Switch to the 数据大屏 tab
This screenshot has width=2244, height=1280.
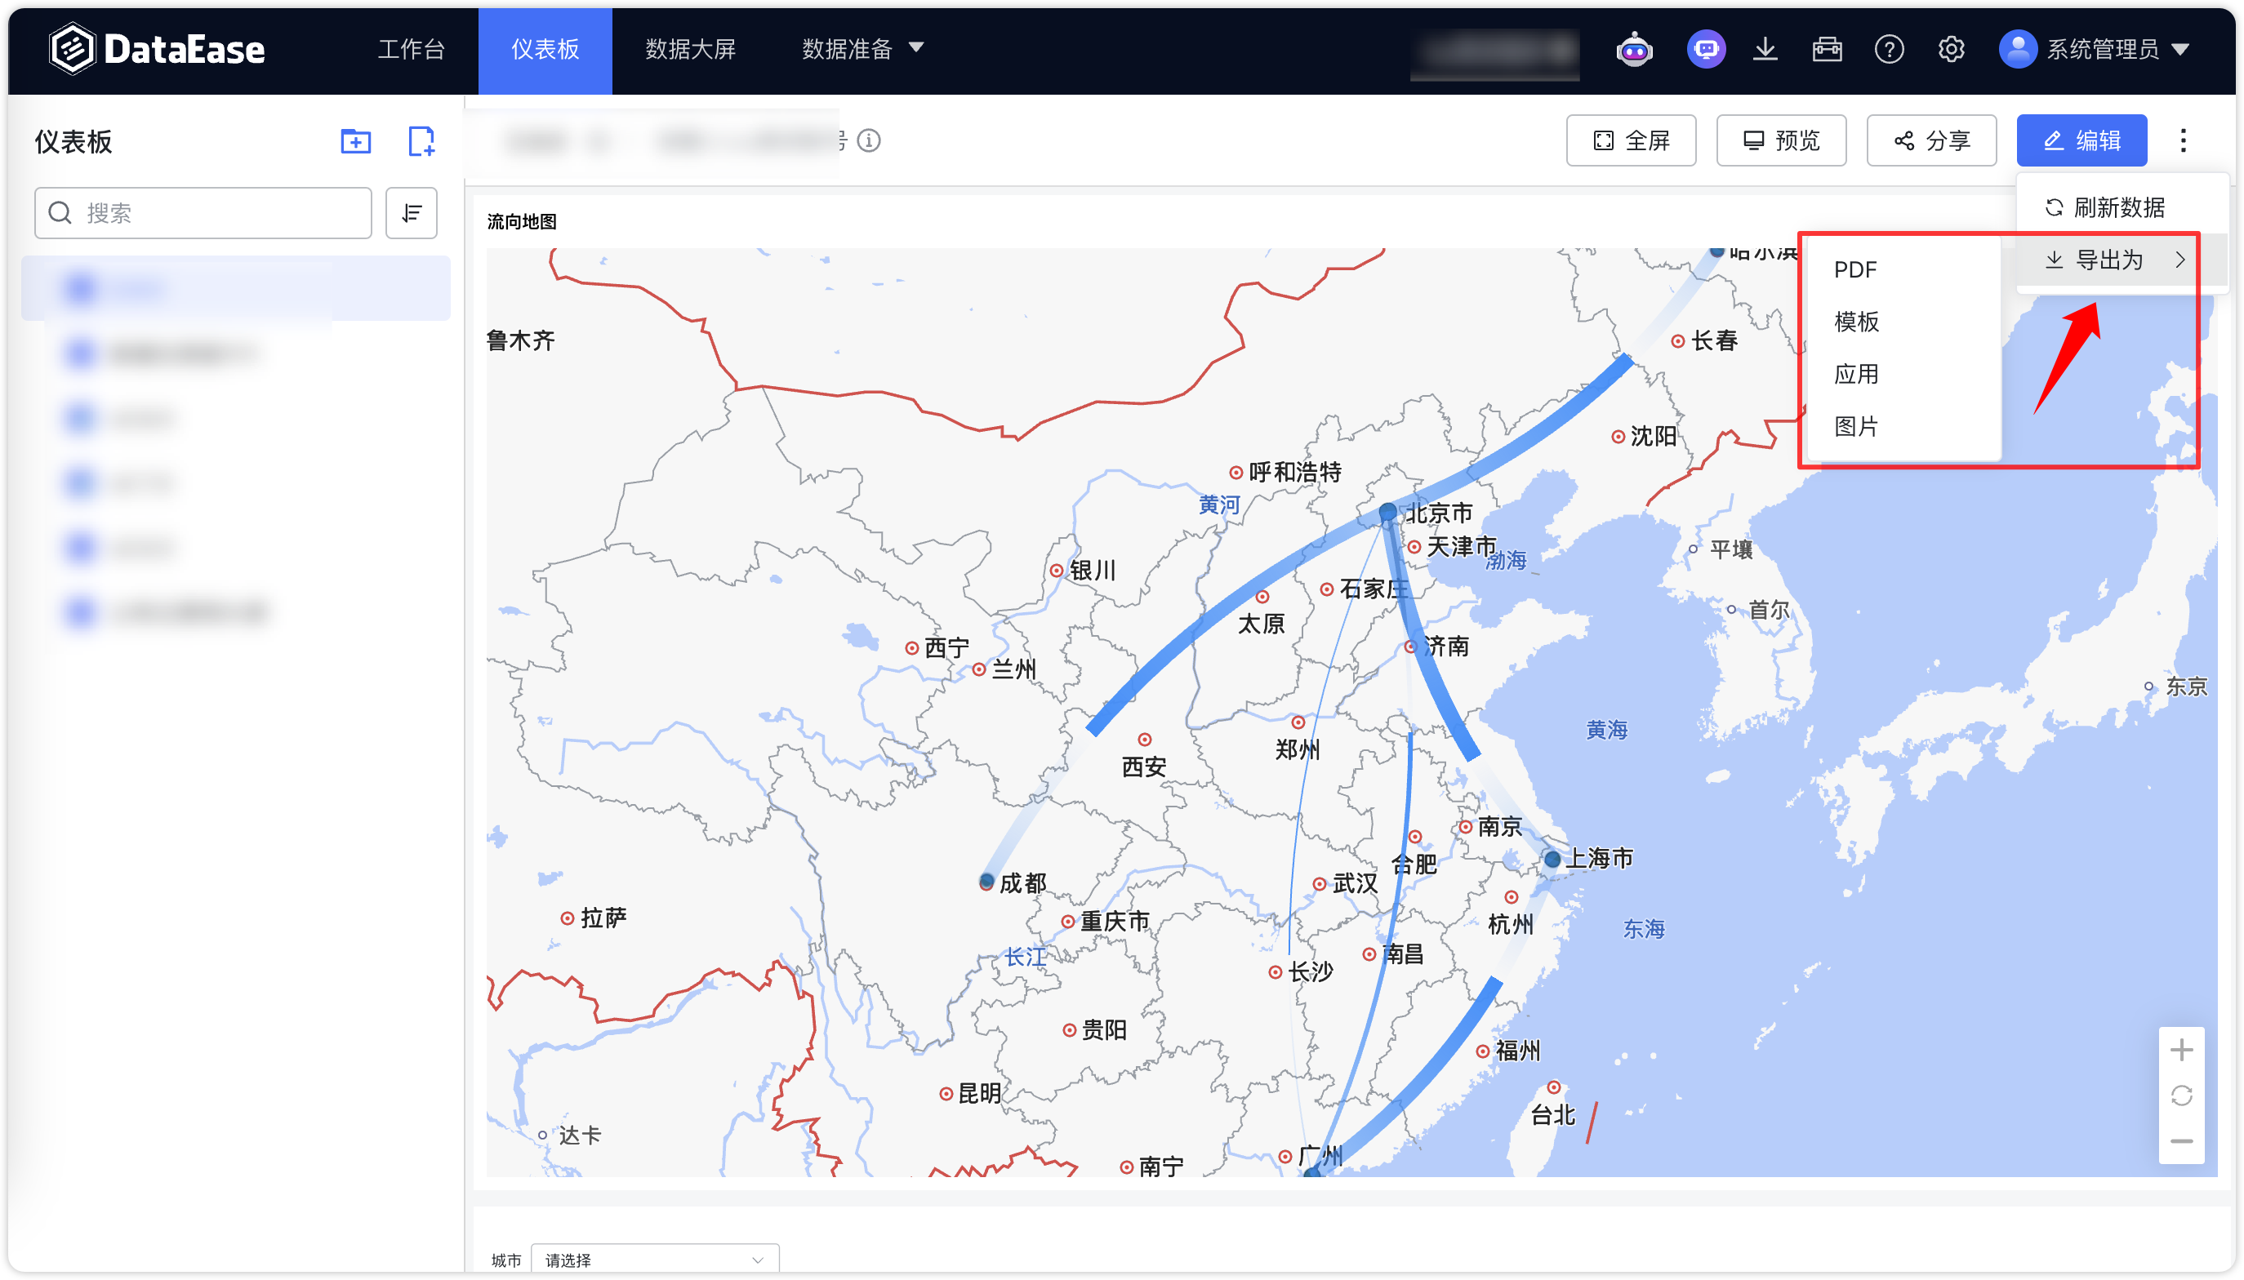tap(690, 49)
